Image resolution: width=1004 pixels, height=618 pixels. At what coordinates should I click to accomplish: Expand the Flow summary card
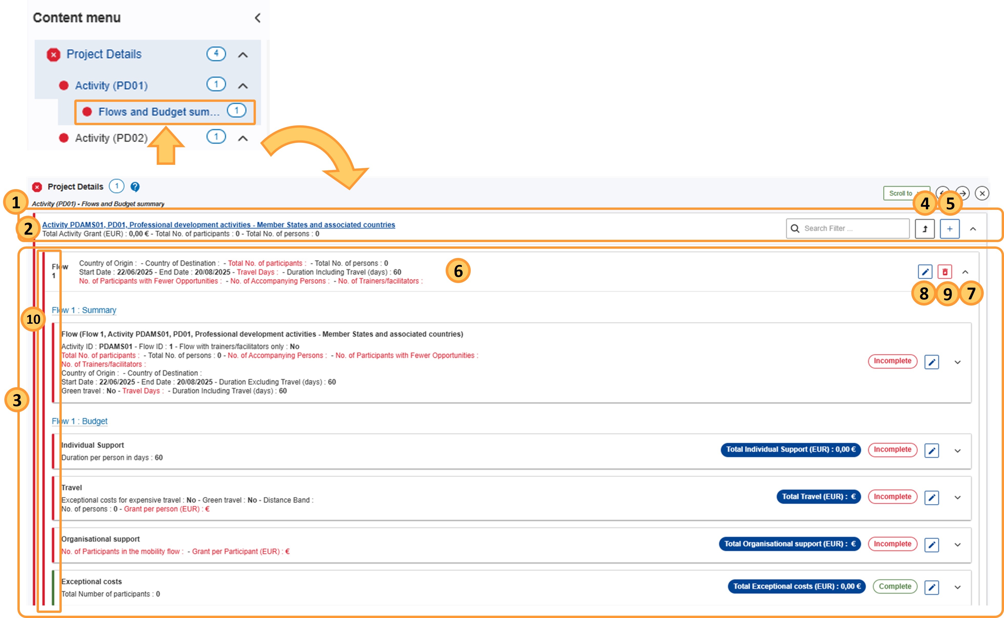tap(957, 362)
